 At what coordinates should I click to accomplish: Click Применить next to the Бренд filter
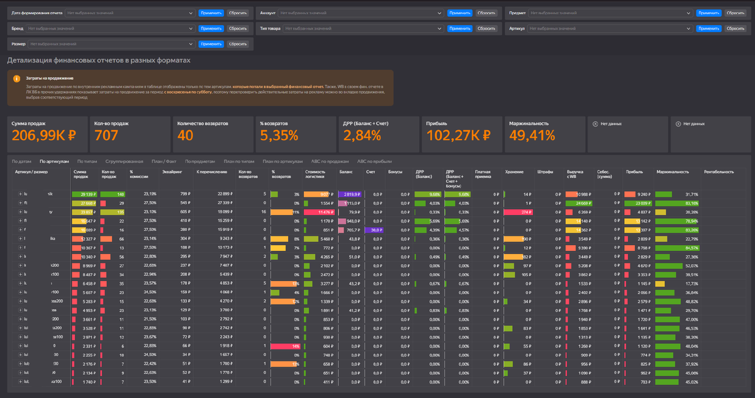211,28
